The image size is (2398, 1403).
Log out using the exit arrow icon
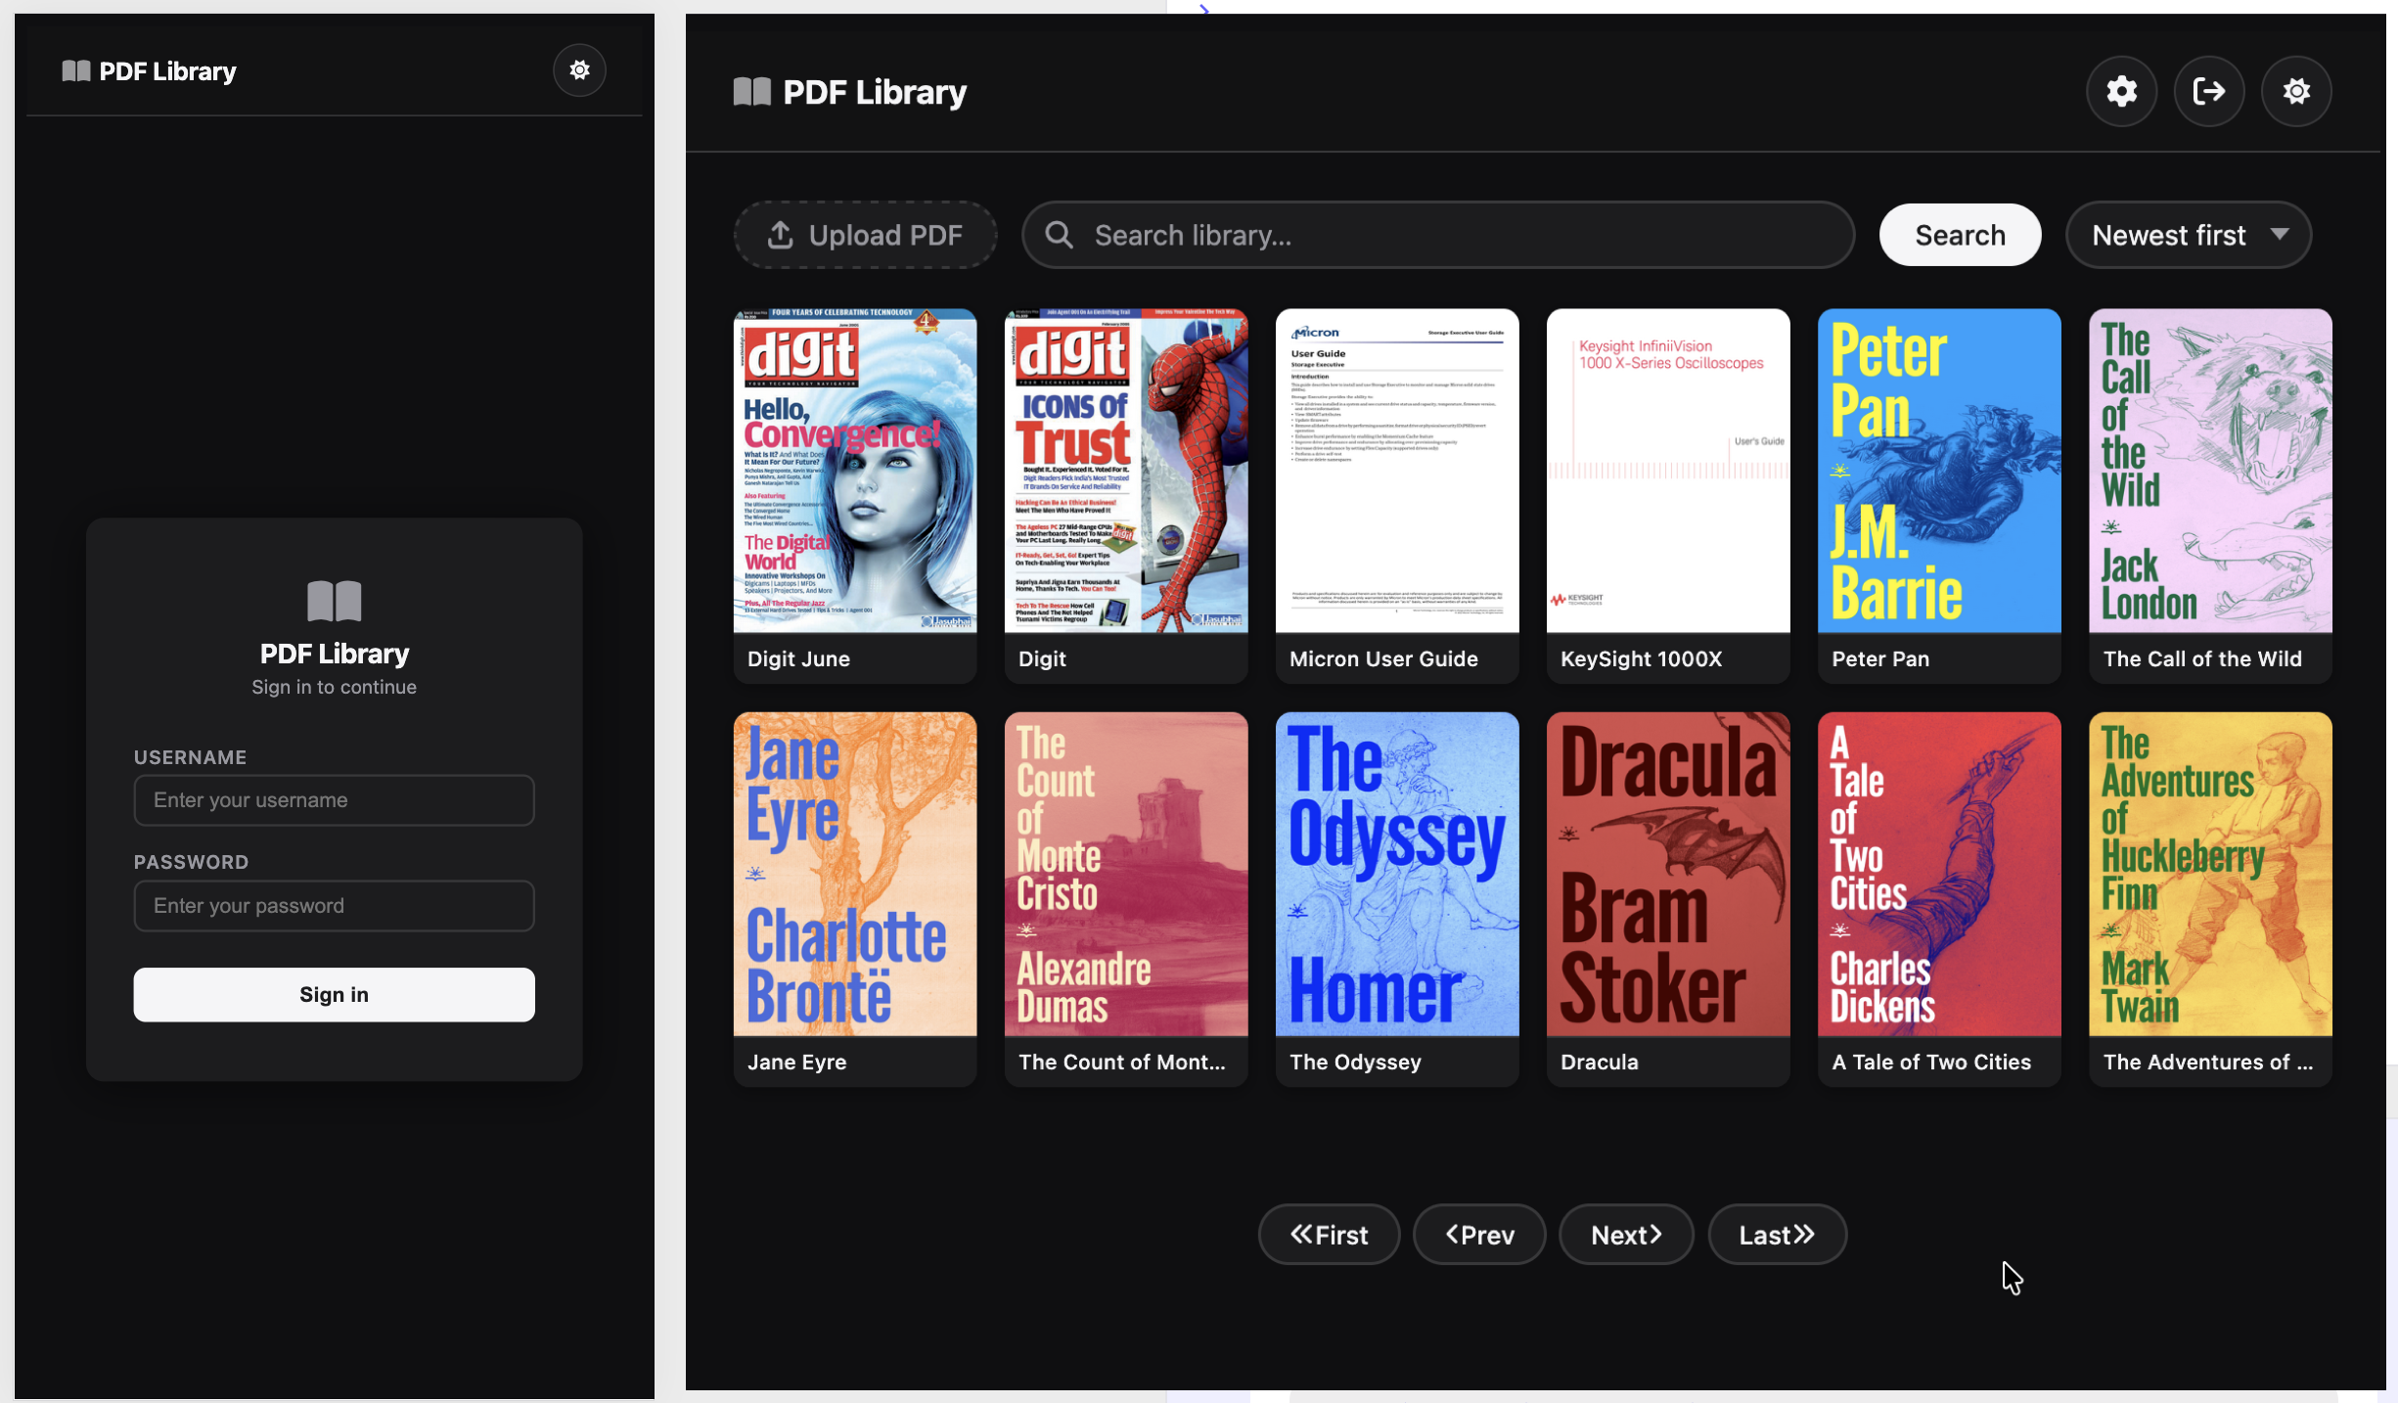[2209, 91]
